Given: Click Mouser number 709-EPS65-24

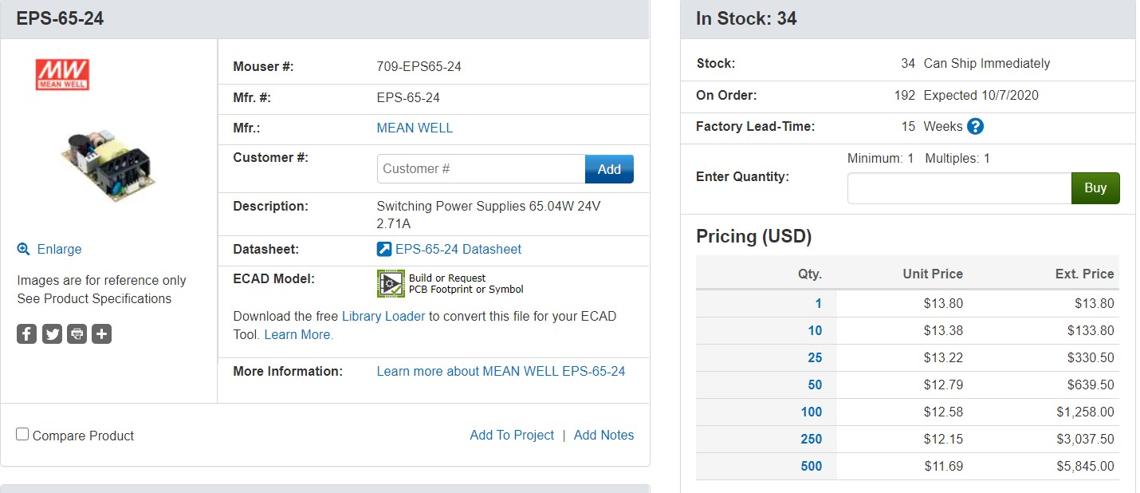Looking at the screenshot, I should (419, 66).
